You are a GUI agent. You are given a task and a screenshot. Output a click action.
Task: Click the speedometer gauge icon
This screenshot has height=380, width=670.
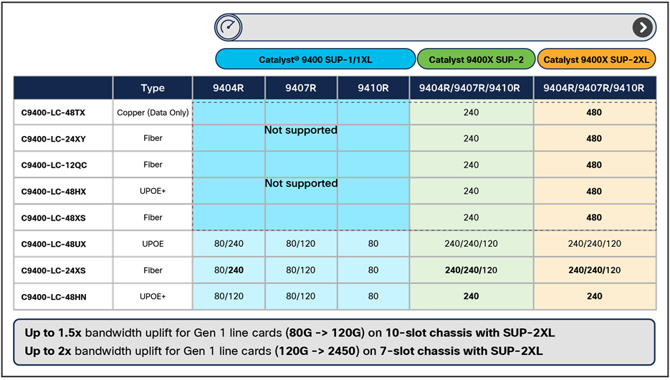(x=229, y=27)
